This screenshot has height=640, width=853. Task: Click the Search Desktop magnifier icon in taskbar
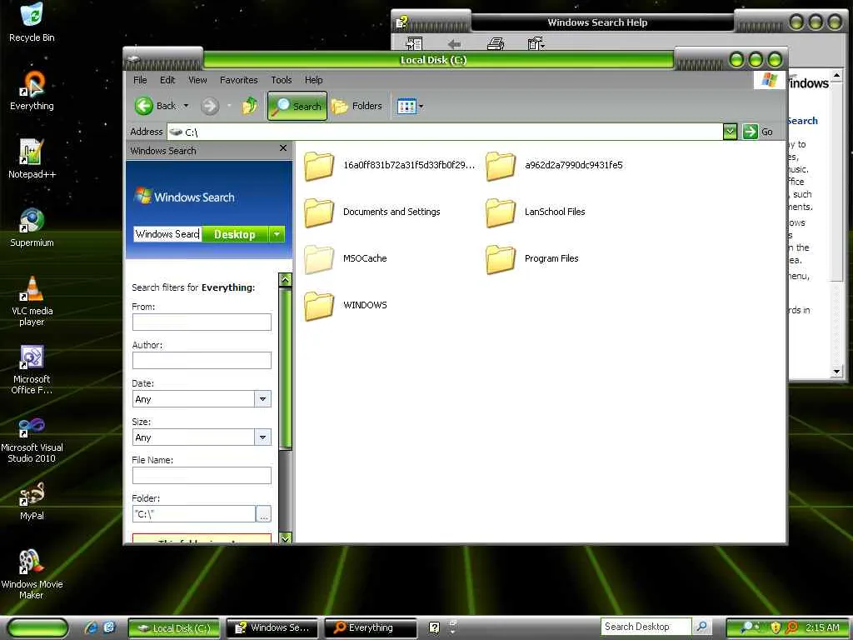(x=701, y=627)
